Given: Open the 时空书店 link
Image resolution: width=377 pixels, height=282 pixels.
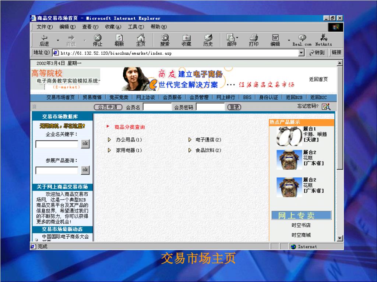Looking at the screenshot, I should click(x=301, y=225).
